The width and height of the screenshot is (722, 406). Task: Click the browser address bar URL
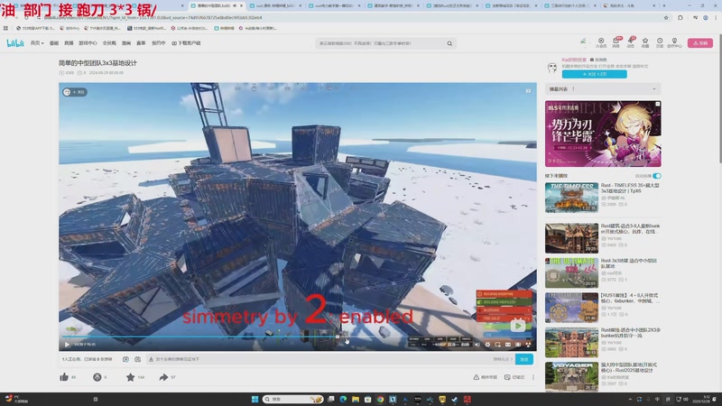(153, 17)
